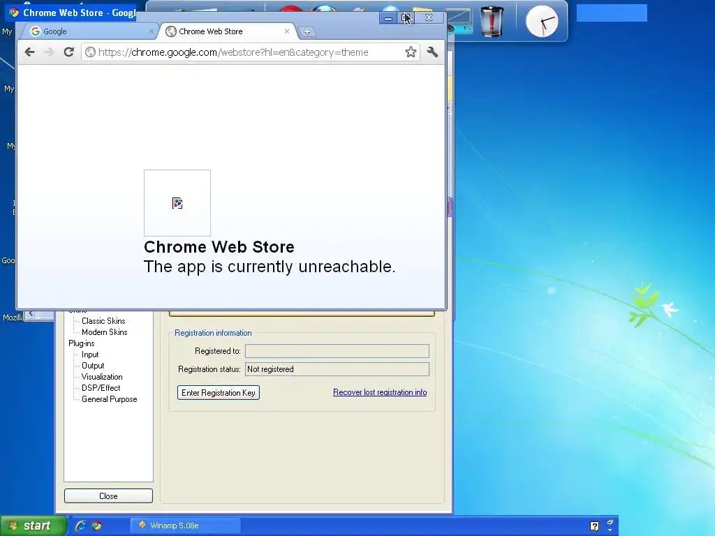The height and width of the screenshot is (536, 715).
Task: Click Chrome's forward arrow button
Action: (x=50, y=52)
